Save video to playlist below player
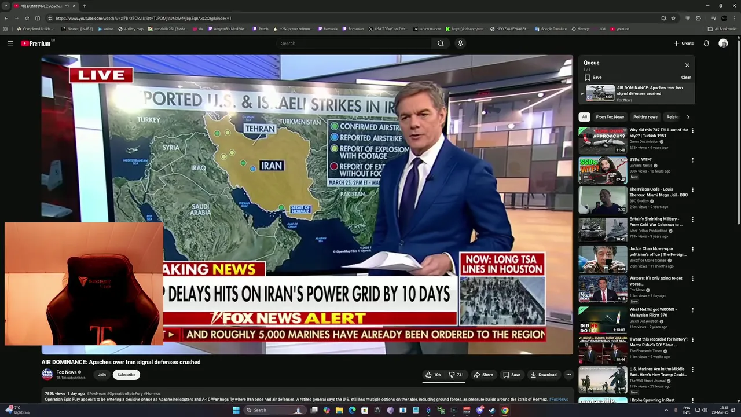This screenshot has width=741, height=417. pyautogui.click(x=512, y=375)
